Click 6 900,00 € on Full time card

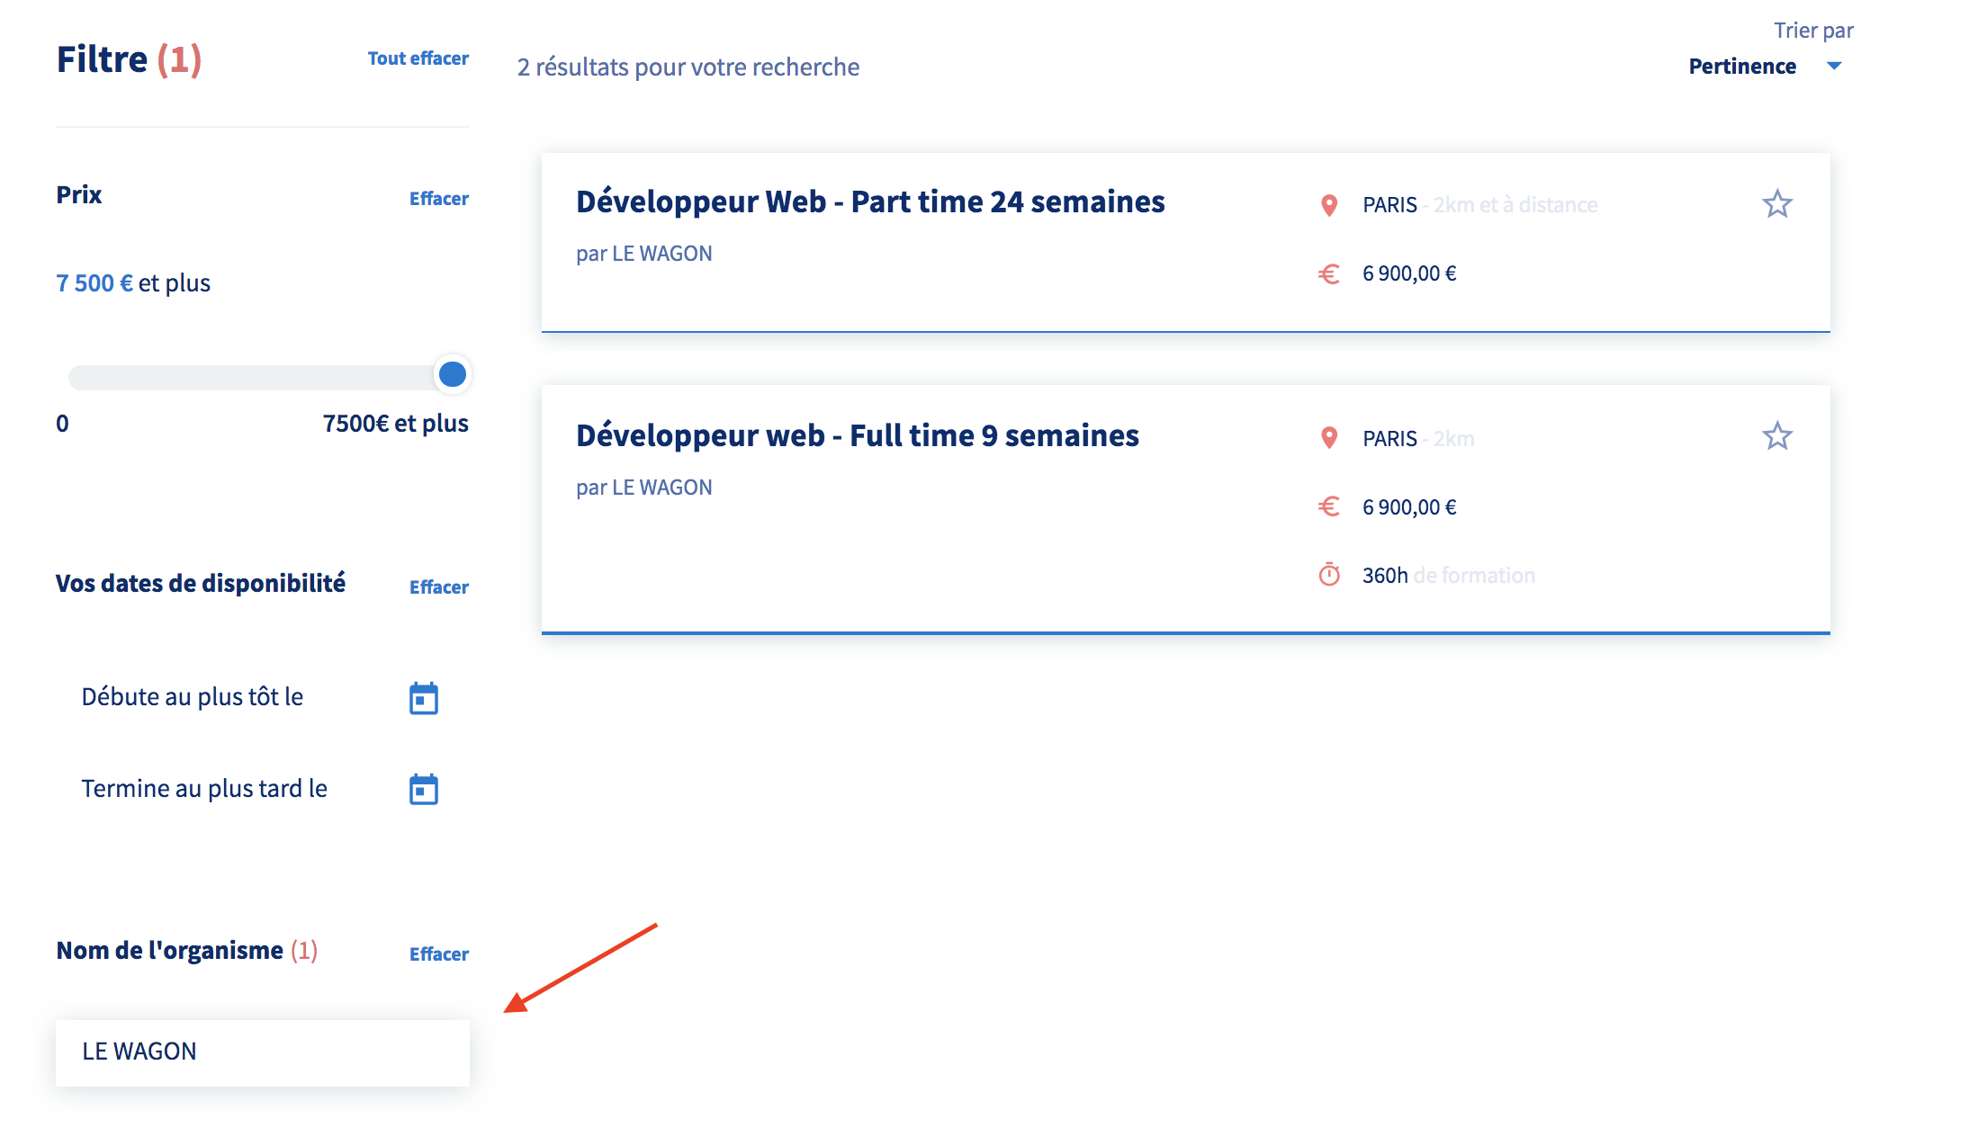pos(1409,507)
